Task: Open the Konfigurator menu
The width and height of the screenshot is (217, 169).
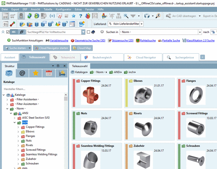Action: [64, 10]
